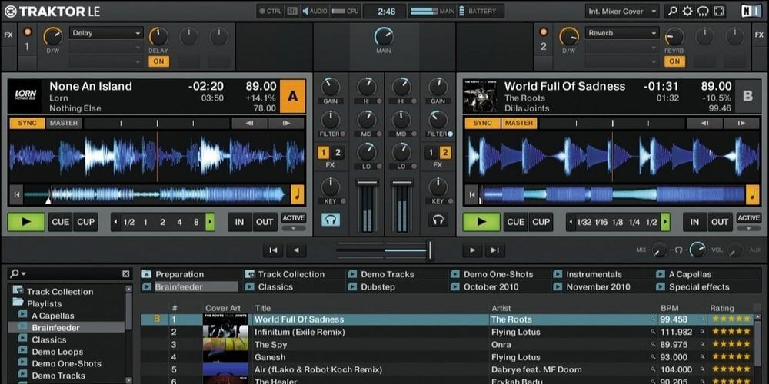769x384 pixels.
Task: Click the Preparation favorite folder icon
Action: point(147,274)
